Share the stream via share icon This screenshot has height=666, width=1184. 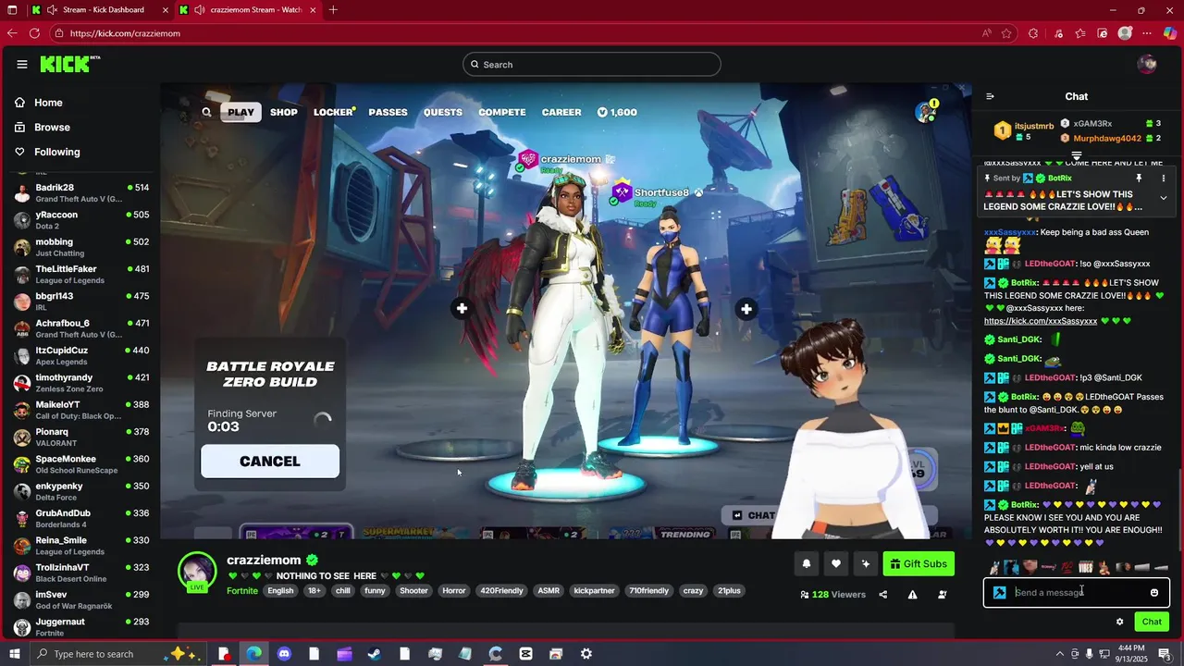(x=882, y=595)
